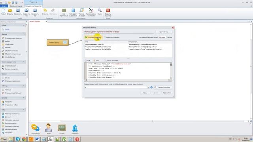Switch to the Запись и отладка tab

coord(16,6)
